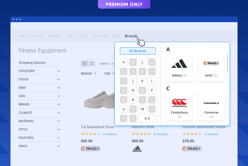The height and width of the screenshot is (166, 248).
Task: Expand the CATEGORY filter section
Action: (x=39, y=71)
